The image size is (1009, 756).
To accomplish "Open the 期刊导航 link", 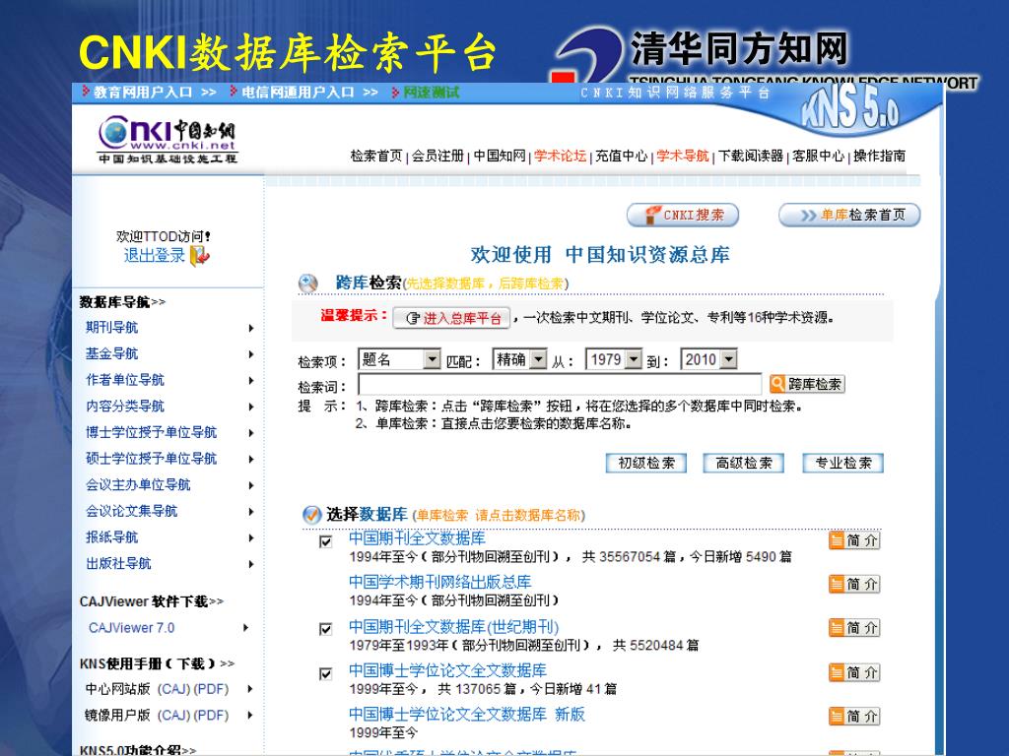I will point(112,327).
